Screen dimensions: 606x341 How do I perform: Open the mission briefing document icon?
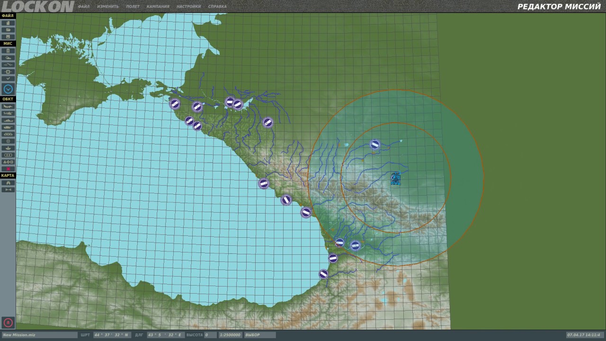[8, 51]
